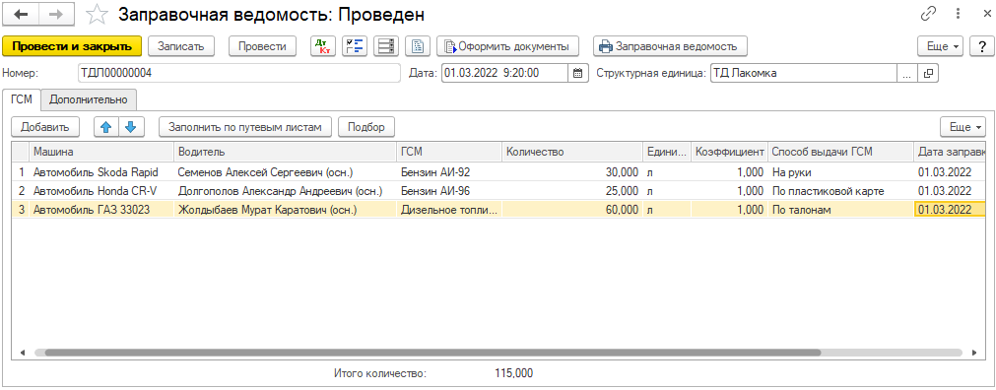Expand the top Еще dropdown menu
The image size is (996, 390).
coord(940,46)
